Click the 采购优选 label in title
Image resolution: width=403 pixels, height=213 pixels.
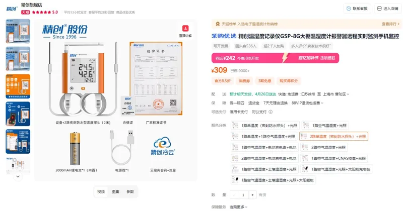(x=224, y=36)
